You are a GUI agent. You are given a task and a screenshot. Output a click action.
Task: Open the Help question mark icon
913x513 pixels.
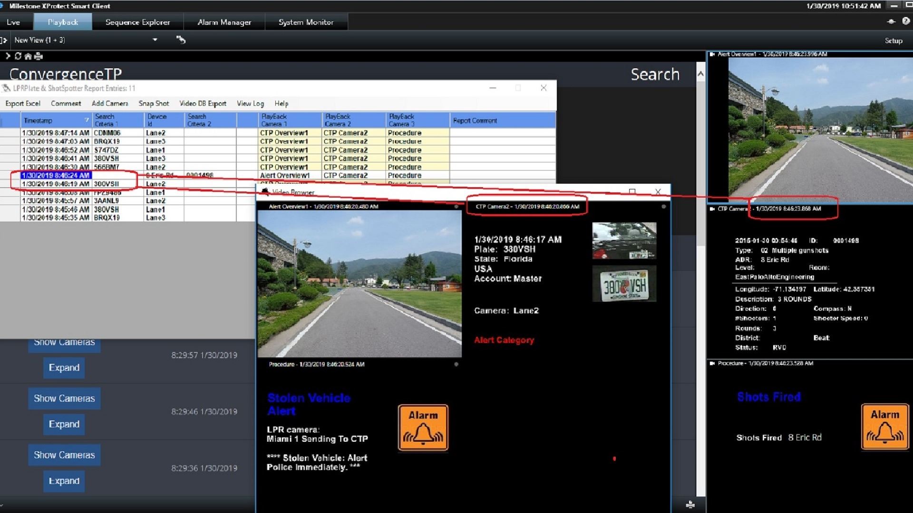(906, 21)
